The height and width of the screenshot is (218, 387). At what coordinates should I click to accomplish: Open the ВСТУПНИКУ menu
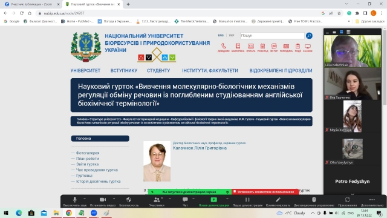(x=124, y=71)
